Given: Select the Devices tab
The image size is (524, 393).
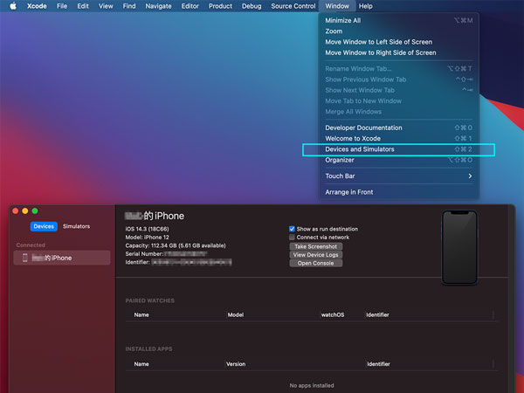Looking at the screenshot, I should coord(44,226).
